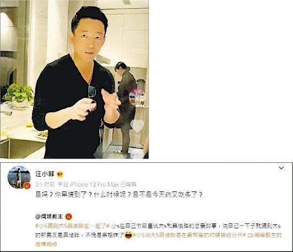The height and width of the screenshot is (252, 293).
Task: Click the 已编辑 edited label
Action: tap(128, 184)
